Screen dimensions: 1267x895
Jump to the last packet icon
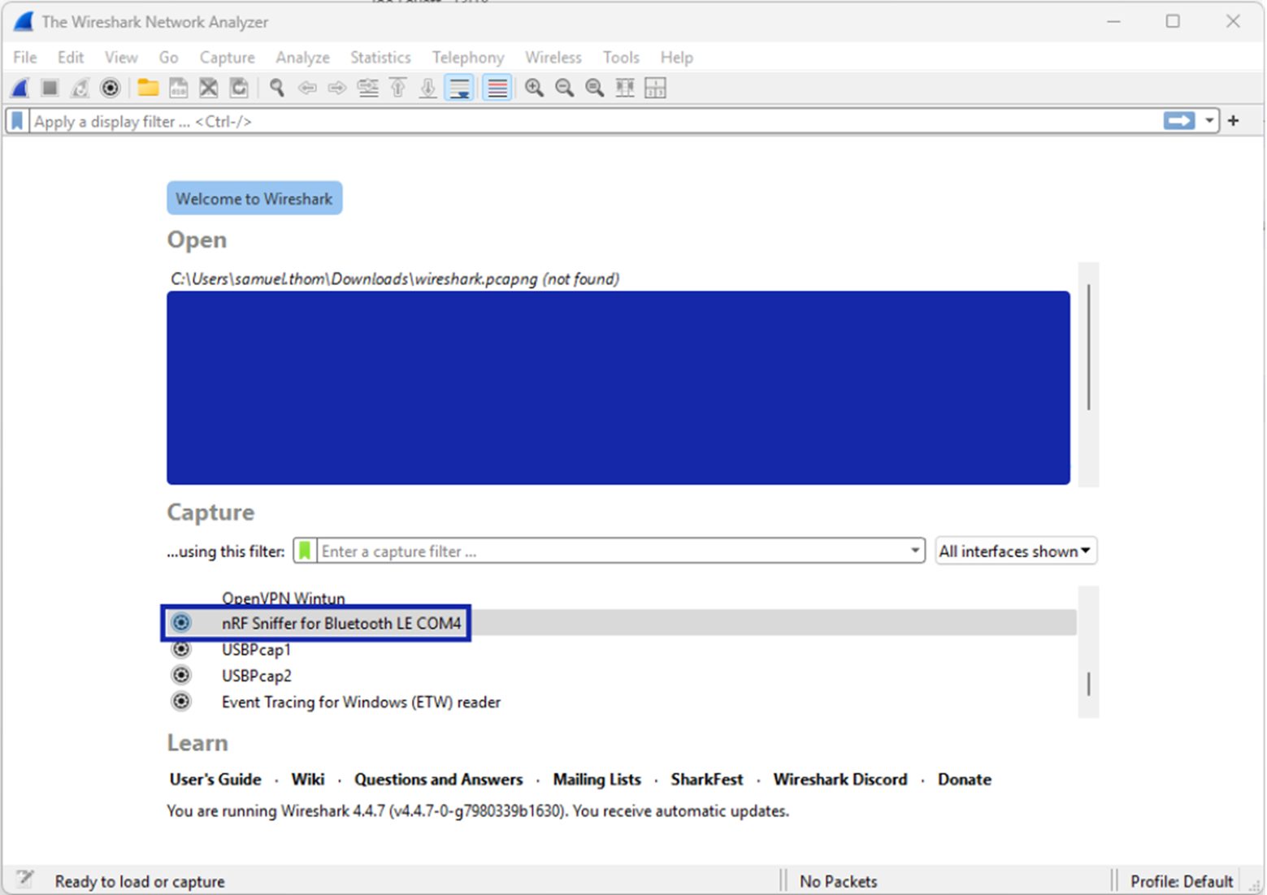[x=428, y=88]
